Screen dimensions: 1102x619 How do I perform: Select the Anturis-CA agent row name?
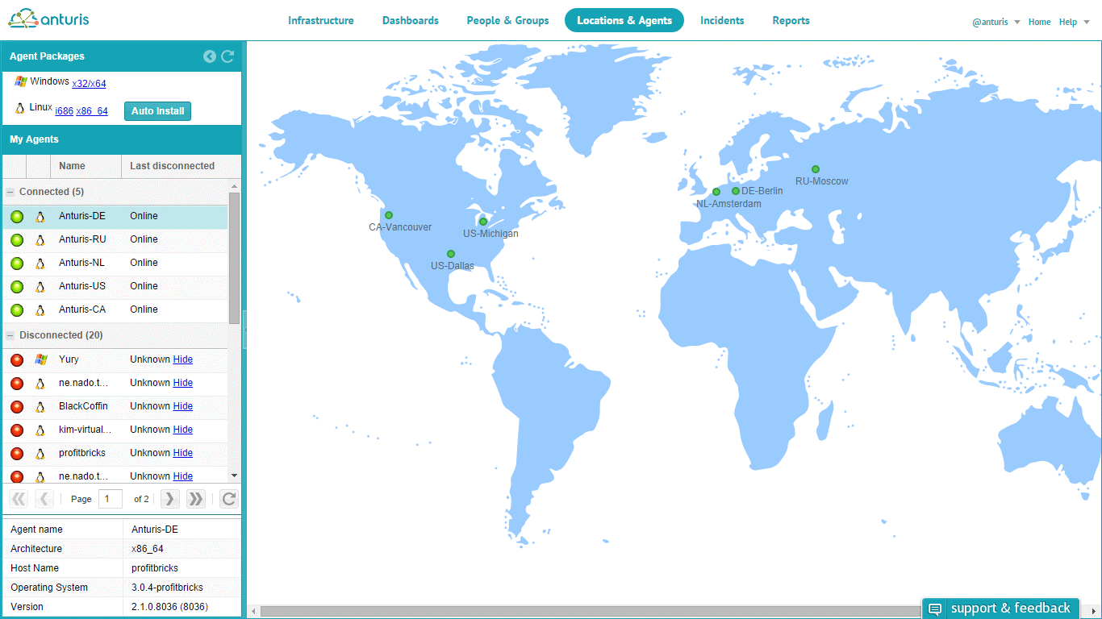82,309
